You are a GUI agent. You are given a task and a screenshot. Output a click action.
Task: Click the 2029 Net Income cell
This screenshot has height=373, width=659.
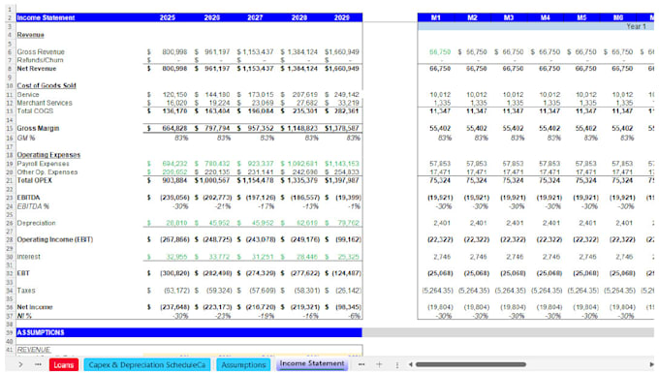pos(342,307)
